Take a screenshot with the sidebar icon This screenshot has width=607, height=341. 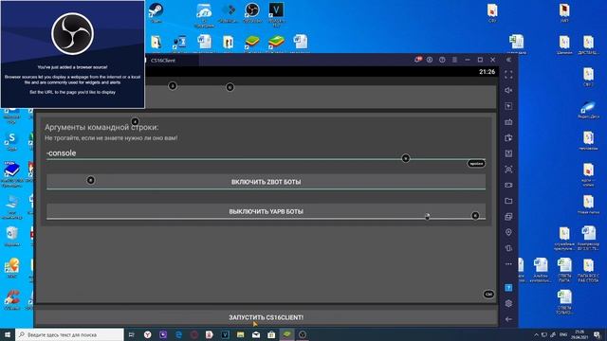click(508, 170)
